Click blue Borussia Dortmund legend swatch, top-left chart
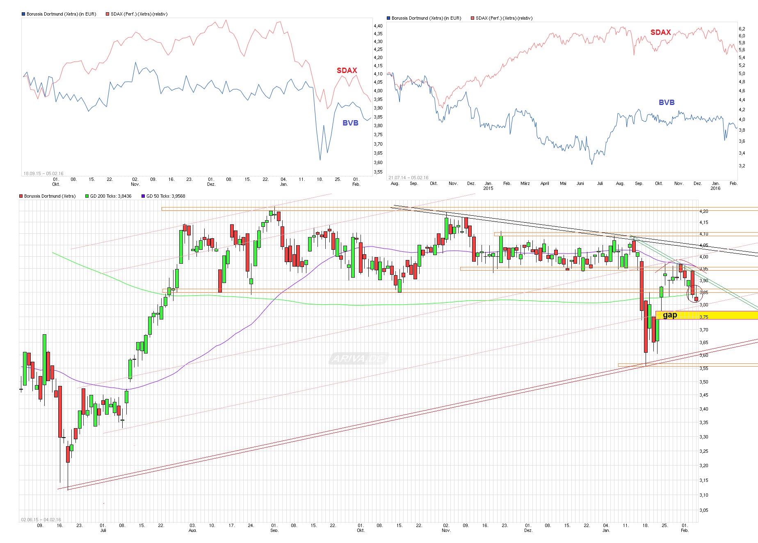 (23, 14)
